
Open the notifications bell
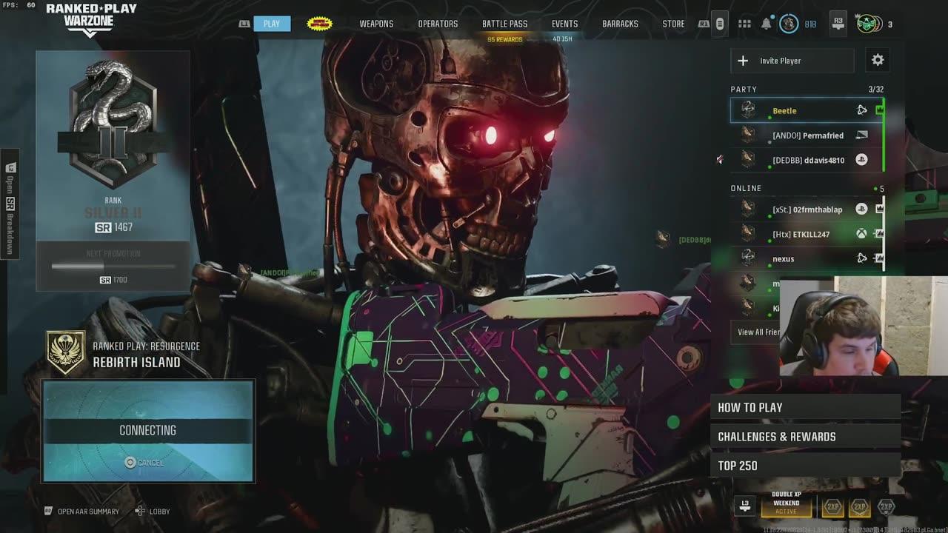click(766, 24)
